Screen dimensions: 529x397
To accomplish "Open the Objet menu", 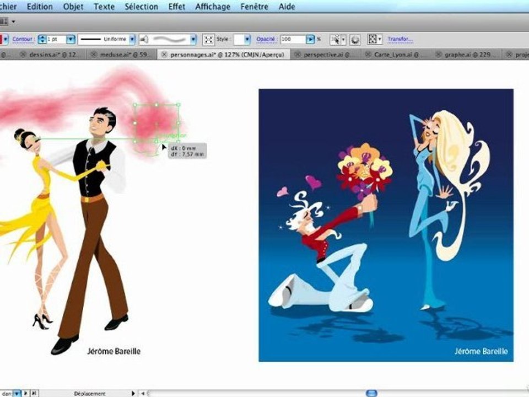I will pyautogui.click(x=73, y=7).
